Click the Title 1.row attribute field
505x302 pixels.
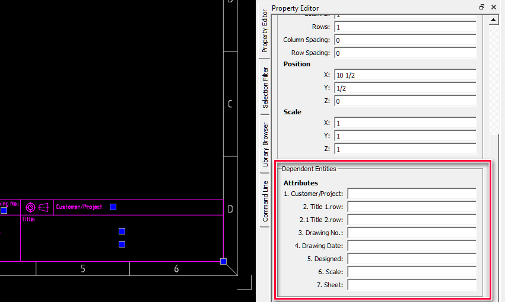[412, 207]
